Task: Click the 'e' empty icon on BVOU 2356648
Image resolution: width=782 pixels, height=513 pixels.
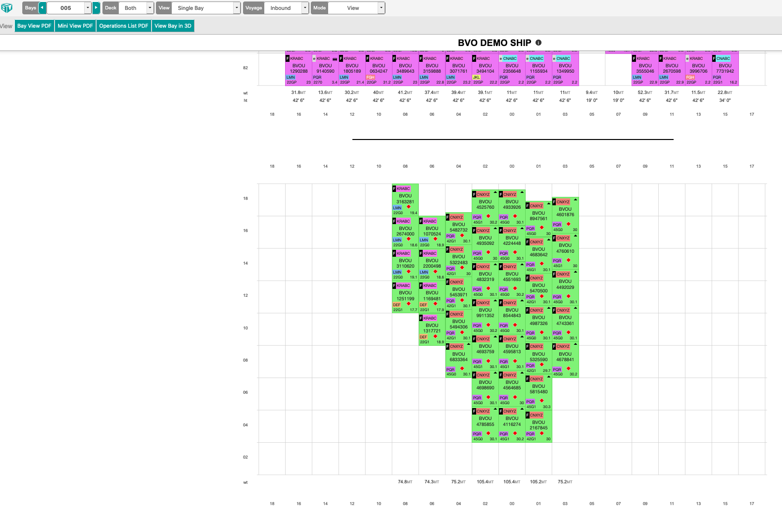Action: (501, 58)
